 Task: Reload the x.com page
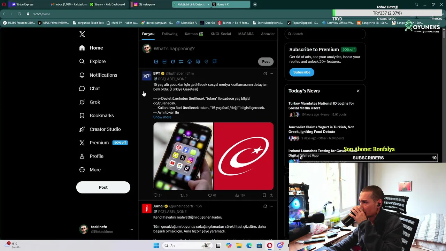tap(19, 14)
